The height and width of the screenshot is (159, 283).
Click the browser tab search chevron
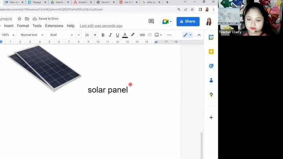pyautogui.click(x=185, y=2)
